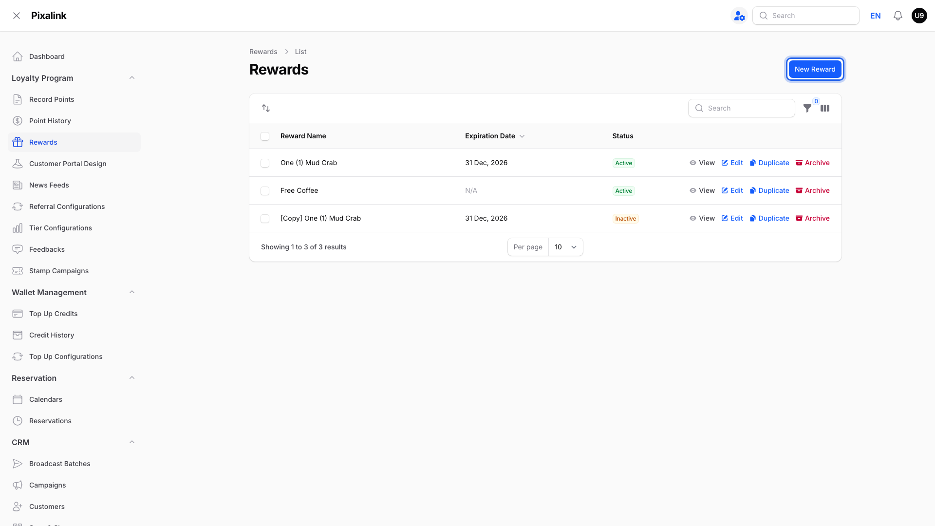Click the Rewards breadcrumb link
Image resolution: width=935 pixels, height=526 pixels.
point(263,52)
